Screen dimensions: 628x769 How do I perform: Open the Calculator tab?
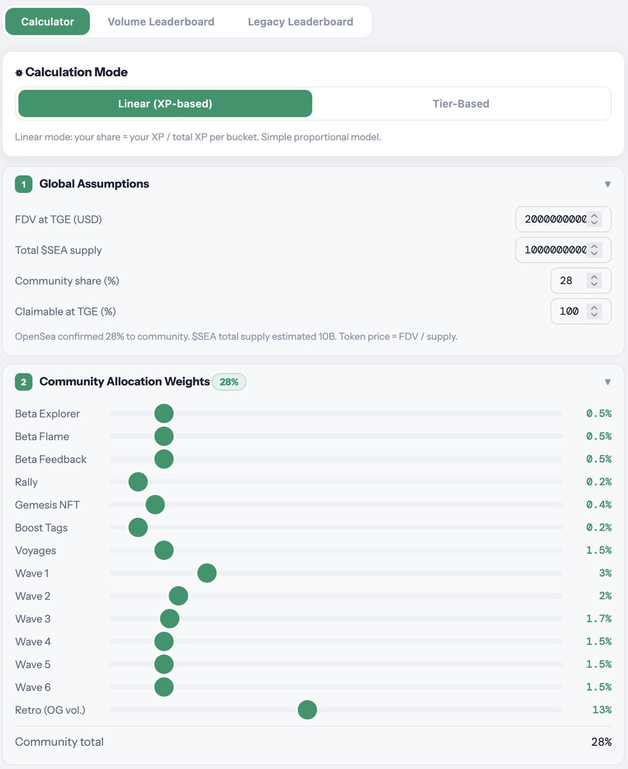pos(47,22)
